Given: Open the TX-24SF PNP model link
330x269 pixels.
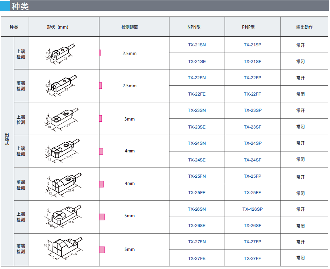Looking at the screenshot, I should pyautogui.click(x=252, y=160).
